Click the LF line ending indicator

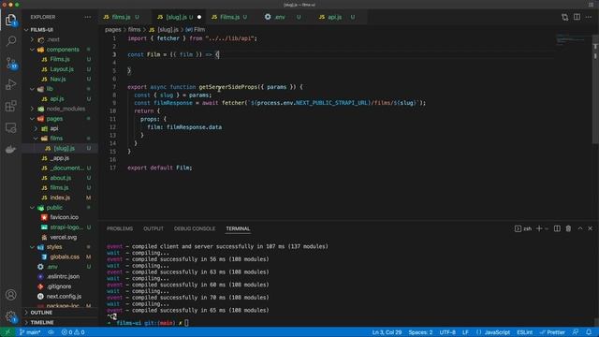[x=465, y=332]
